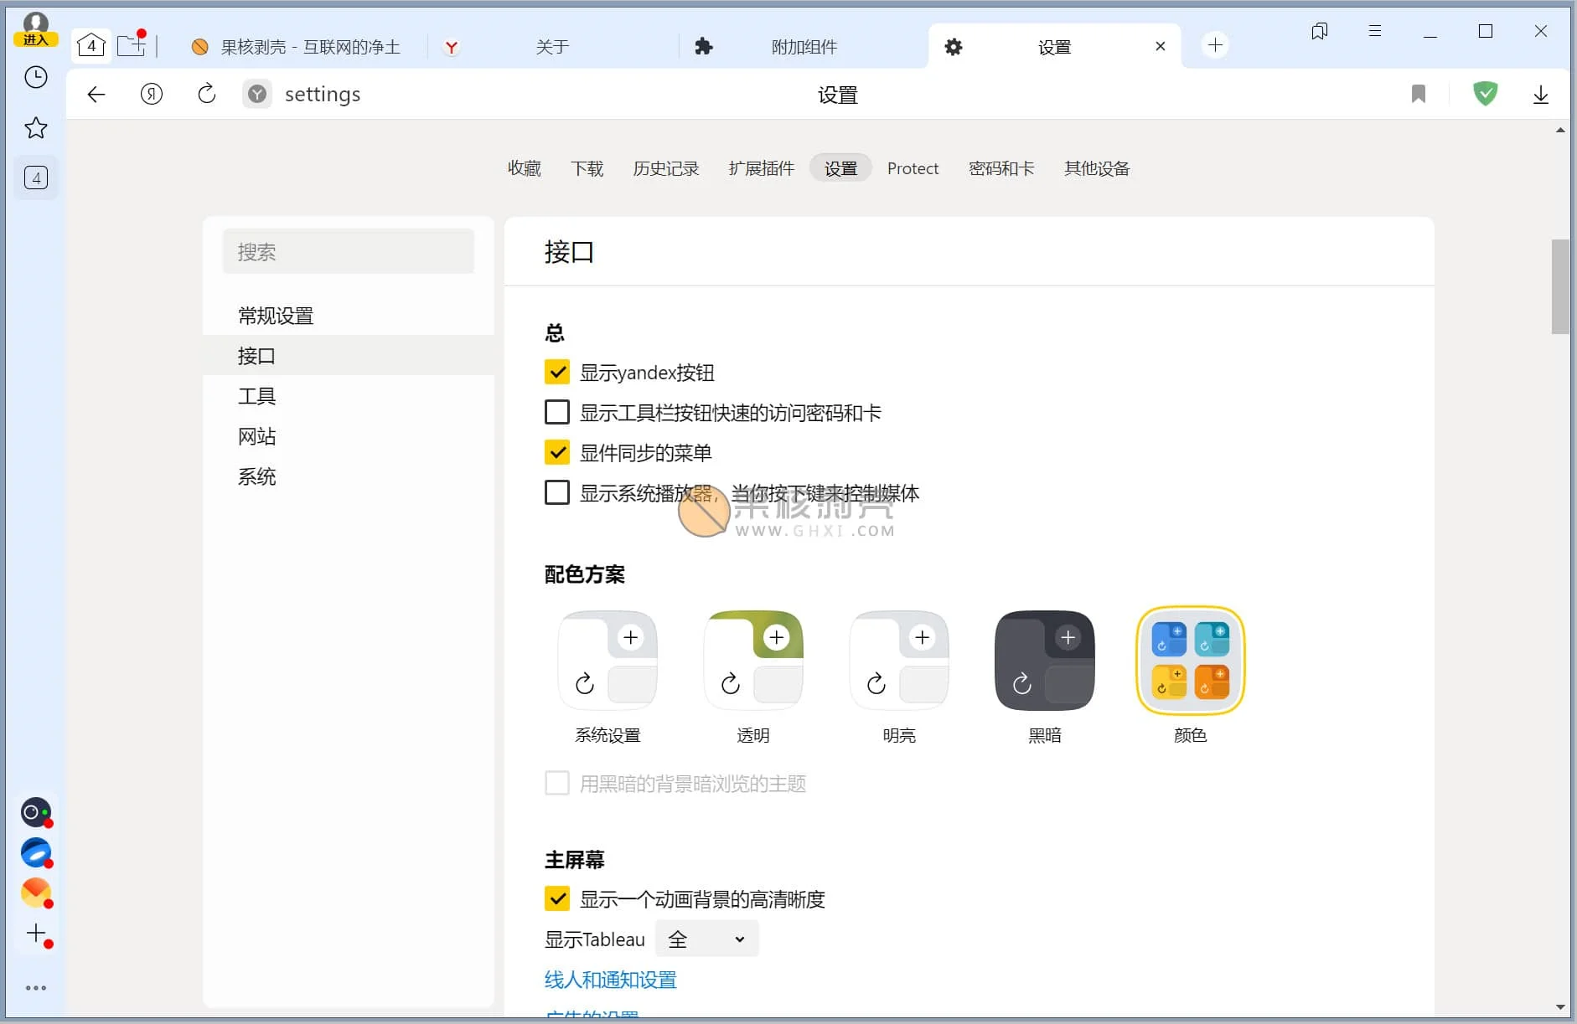
Task: Select 网站 in the settings sidebar
Action: (349, 436)
